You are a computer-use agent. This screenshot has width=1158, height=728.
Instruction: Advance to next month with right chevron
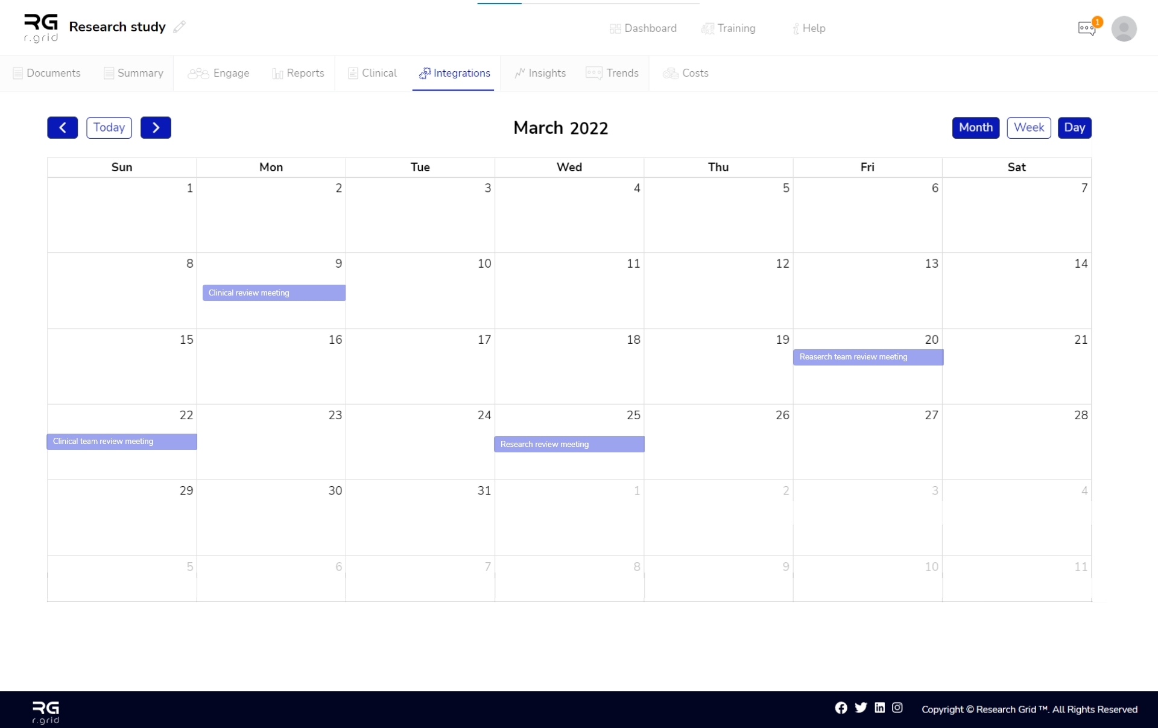click(x=156, y=127)
